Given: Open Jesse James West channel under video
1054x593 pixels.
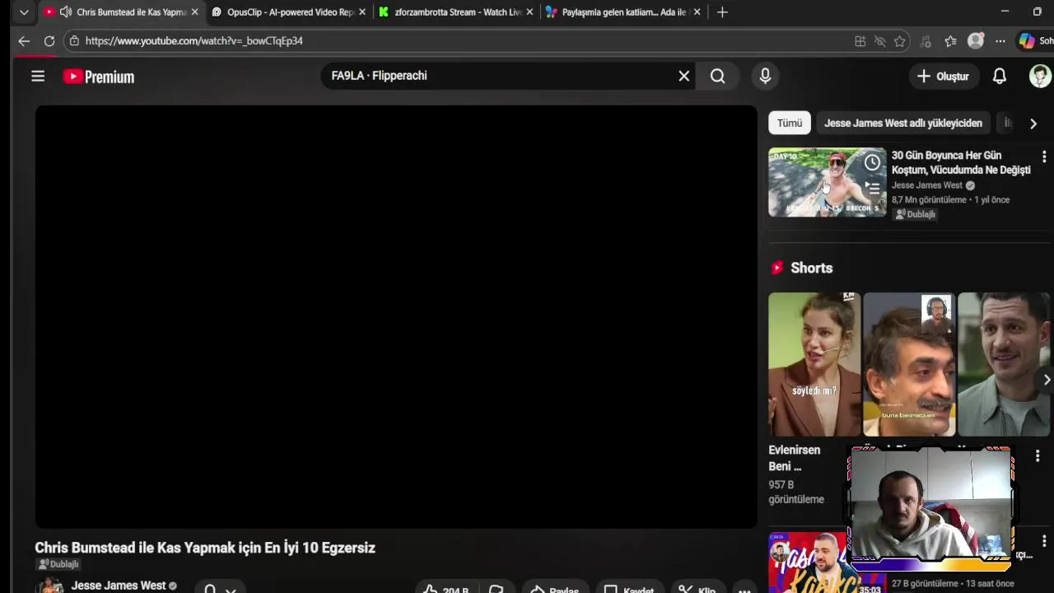Looking at the screenshot, I should [x=119, y=586].
